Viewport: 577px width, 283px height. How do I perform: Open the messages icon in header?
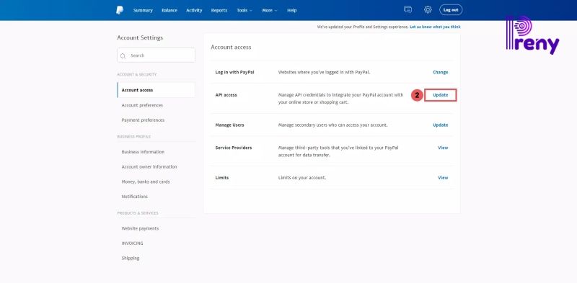pos(408,10)
